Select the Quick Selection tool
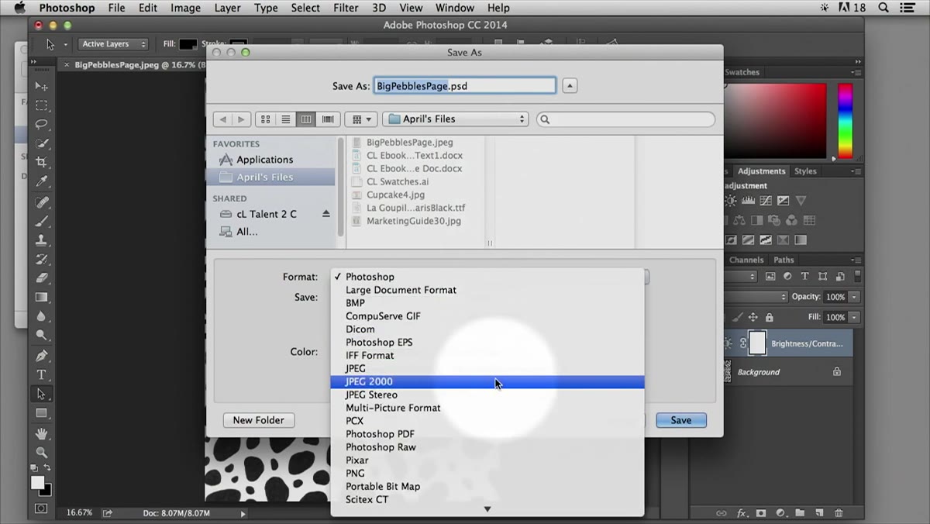This screenshot has width=930, height=524. pyautogui.click(x=42, y=143)
